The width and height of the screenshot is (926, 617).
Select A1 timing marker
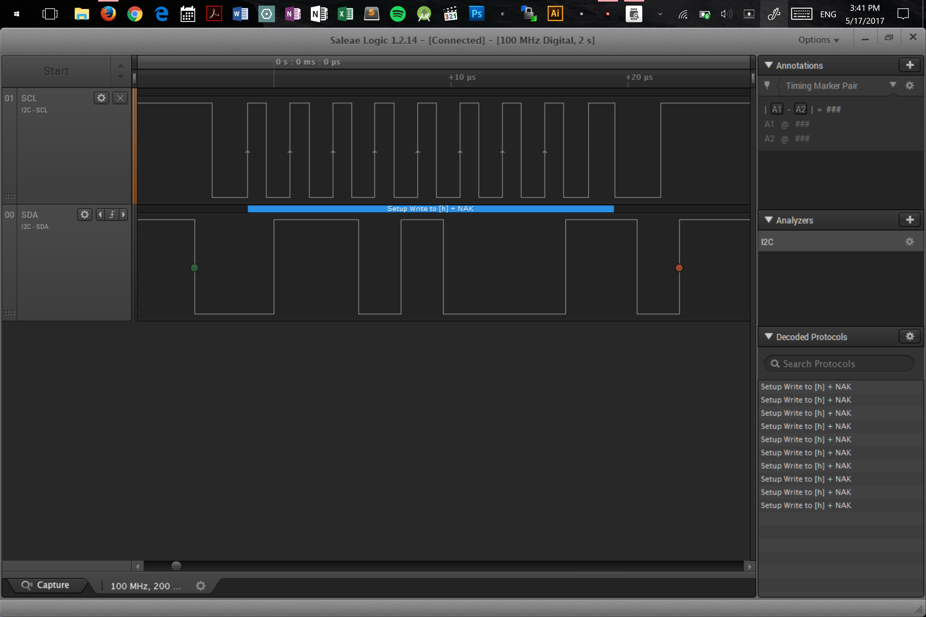776,110
